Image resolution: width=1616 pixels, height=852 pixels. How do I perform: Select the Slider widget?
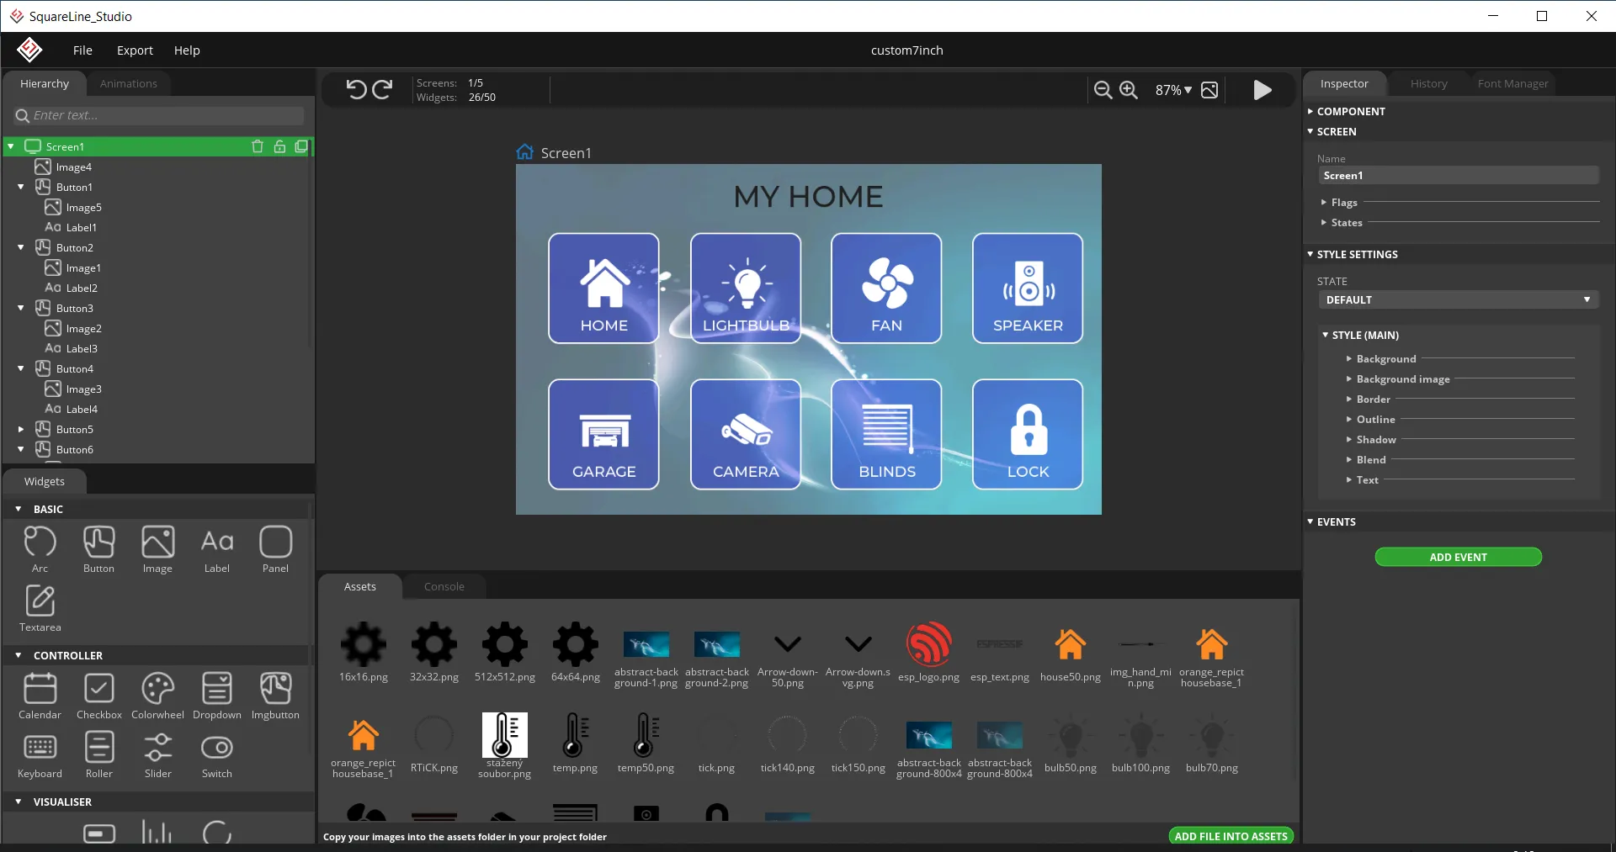(x=157, y=754)
